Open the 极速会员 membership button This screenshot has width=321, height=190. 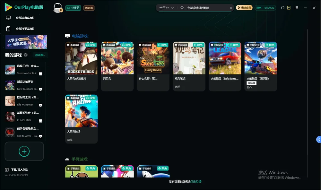(x=244, y=8)
